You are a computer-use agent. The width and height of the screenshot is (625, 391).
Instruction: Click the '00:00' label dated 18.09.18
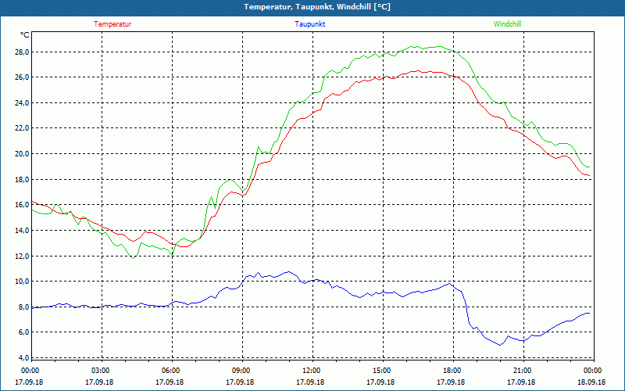(x=592, y=371)
